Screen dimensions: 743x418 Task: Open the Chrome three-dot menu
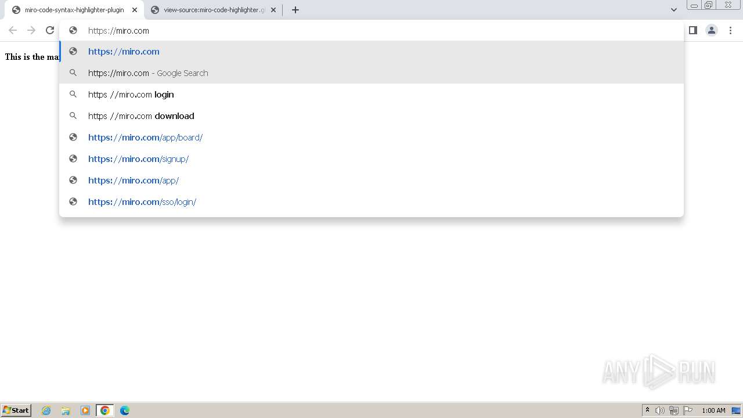click(x=730, y=30)
